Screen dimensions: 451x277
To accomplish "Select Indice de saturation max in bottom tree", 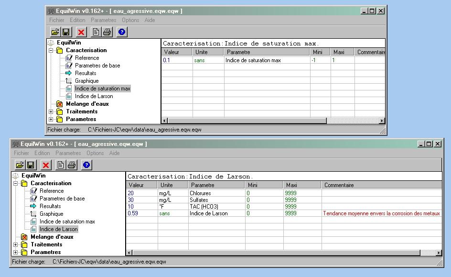I will point(67,222).
